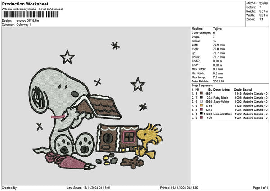Click the Description column header
The width and height of the screenshot is (270, 191).
pyautogui.click(x=221, y=89)
